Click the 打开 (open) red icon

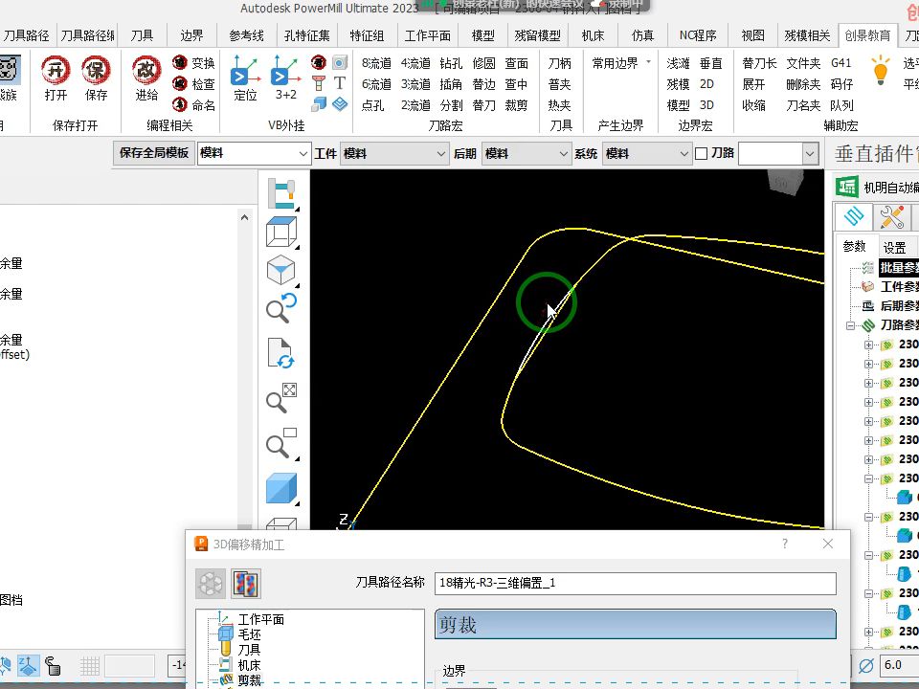coord(56,70)
